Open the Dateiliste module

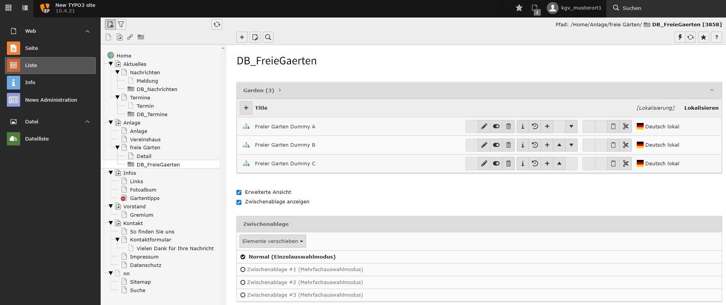click(50, 139)
